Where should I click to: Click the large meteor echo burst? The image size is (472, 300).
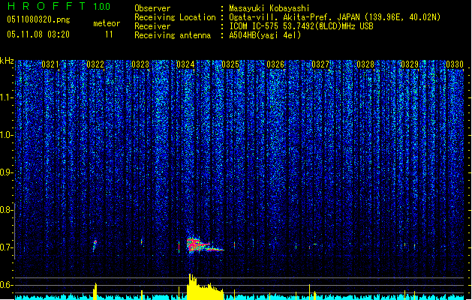coord(197,244)
